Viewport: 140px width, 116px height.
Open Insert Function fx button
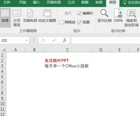point(64,40)
